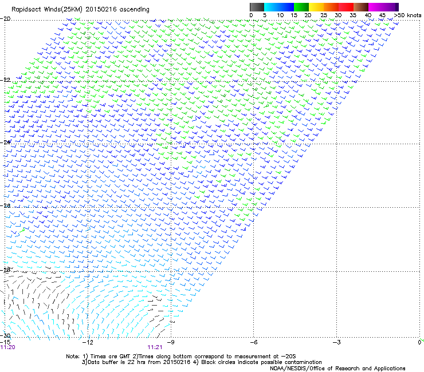Viewport: 424px width, 372px height.
Task: Click the cyan 5-10 knots legend color
Action: tap(271, 7)
